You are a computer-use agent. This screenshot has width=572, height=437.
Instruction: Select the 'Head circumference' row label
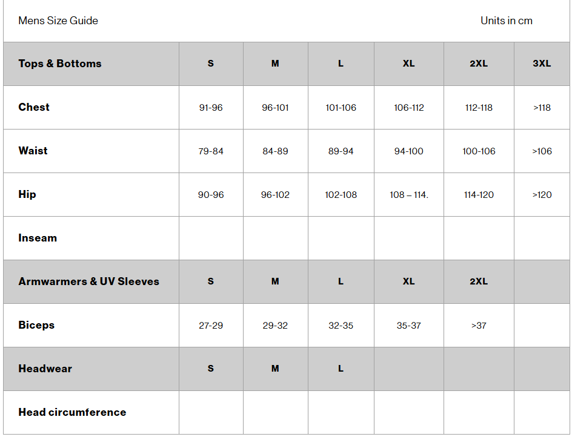(72, 412)
